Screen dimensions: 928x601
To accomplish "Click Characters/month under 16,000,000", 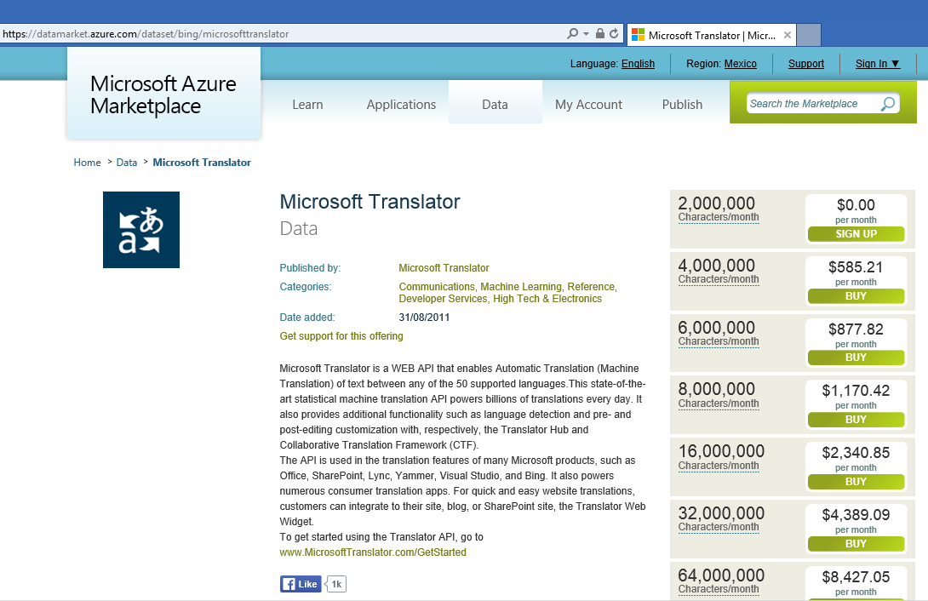I will click(719, 466).
